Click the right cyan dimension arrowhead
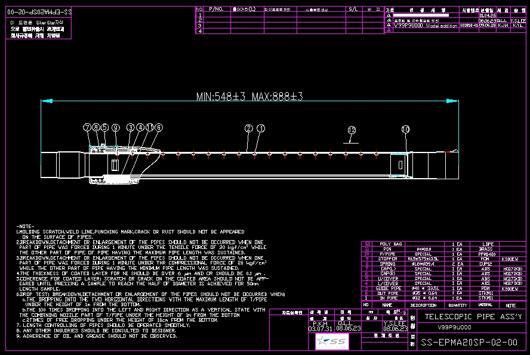 [452, 101]
